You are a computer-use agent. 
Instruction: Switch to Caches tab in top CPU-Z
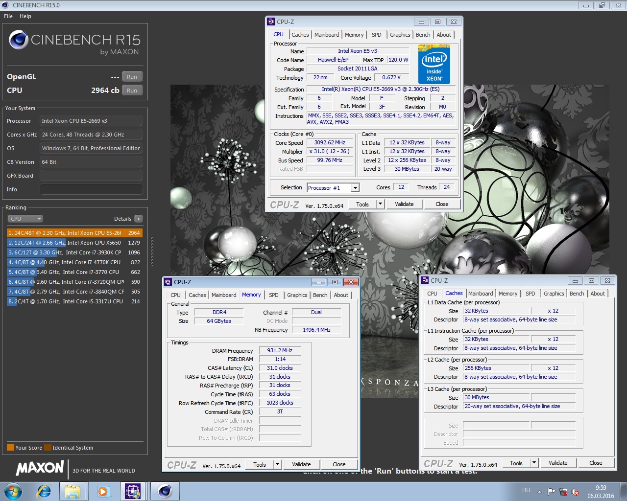[x=300, y=35]
